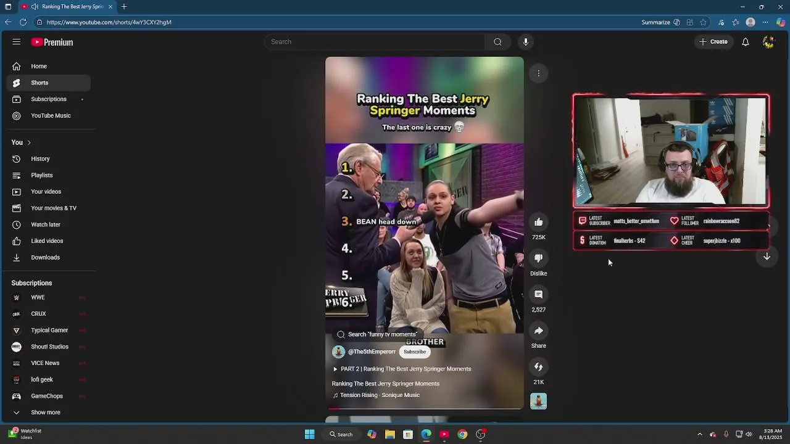Open the Short's three-dot more menu
Screen dimensions: 790x444
[539, 73]
